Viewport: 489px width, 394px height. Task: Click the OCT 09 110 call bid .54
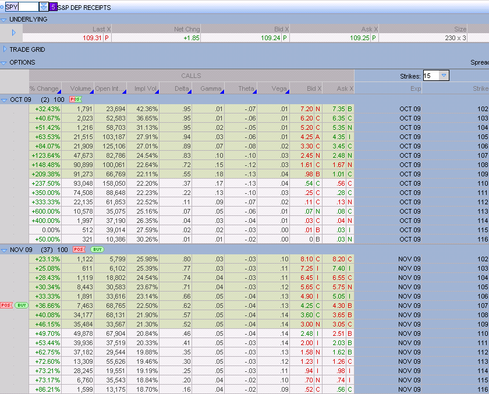309,183
